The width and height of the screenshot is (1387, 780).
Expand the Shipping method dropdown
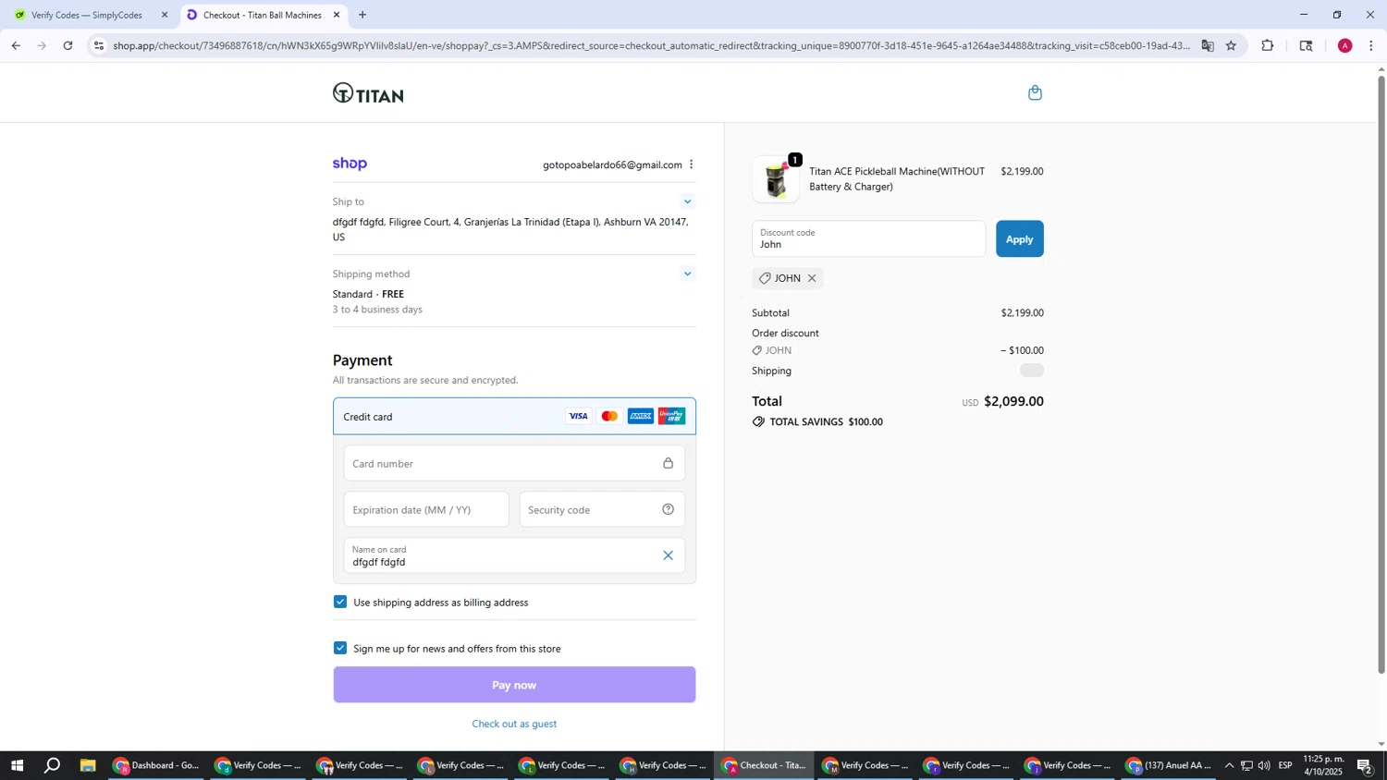[x=687, y=274]
